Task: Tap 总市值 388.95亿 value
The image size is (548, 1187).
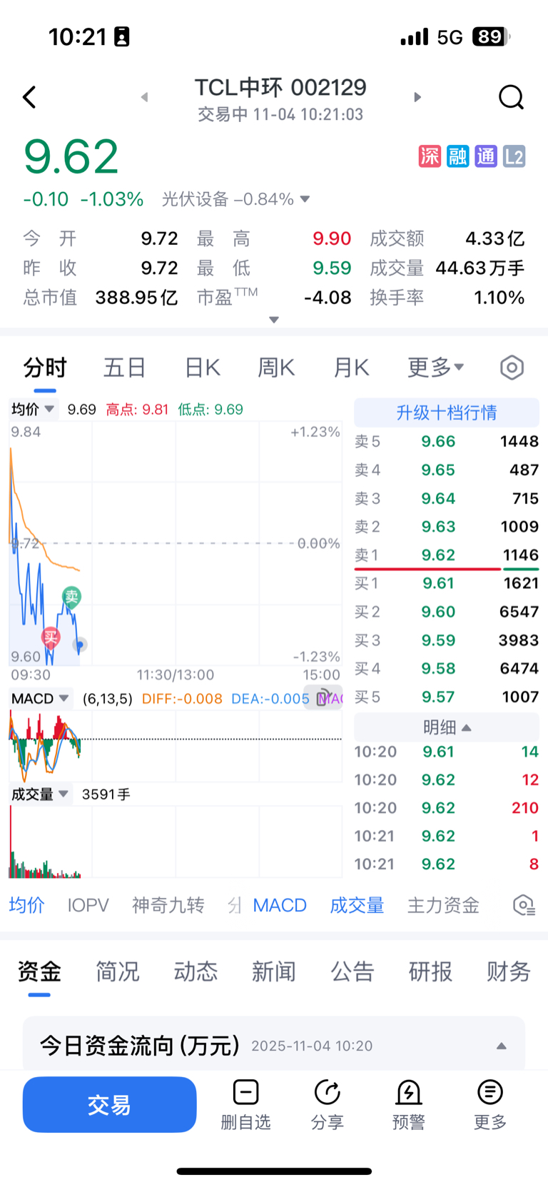Action: click(x=136, y=297)
